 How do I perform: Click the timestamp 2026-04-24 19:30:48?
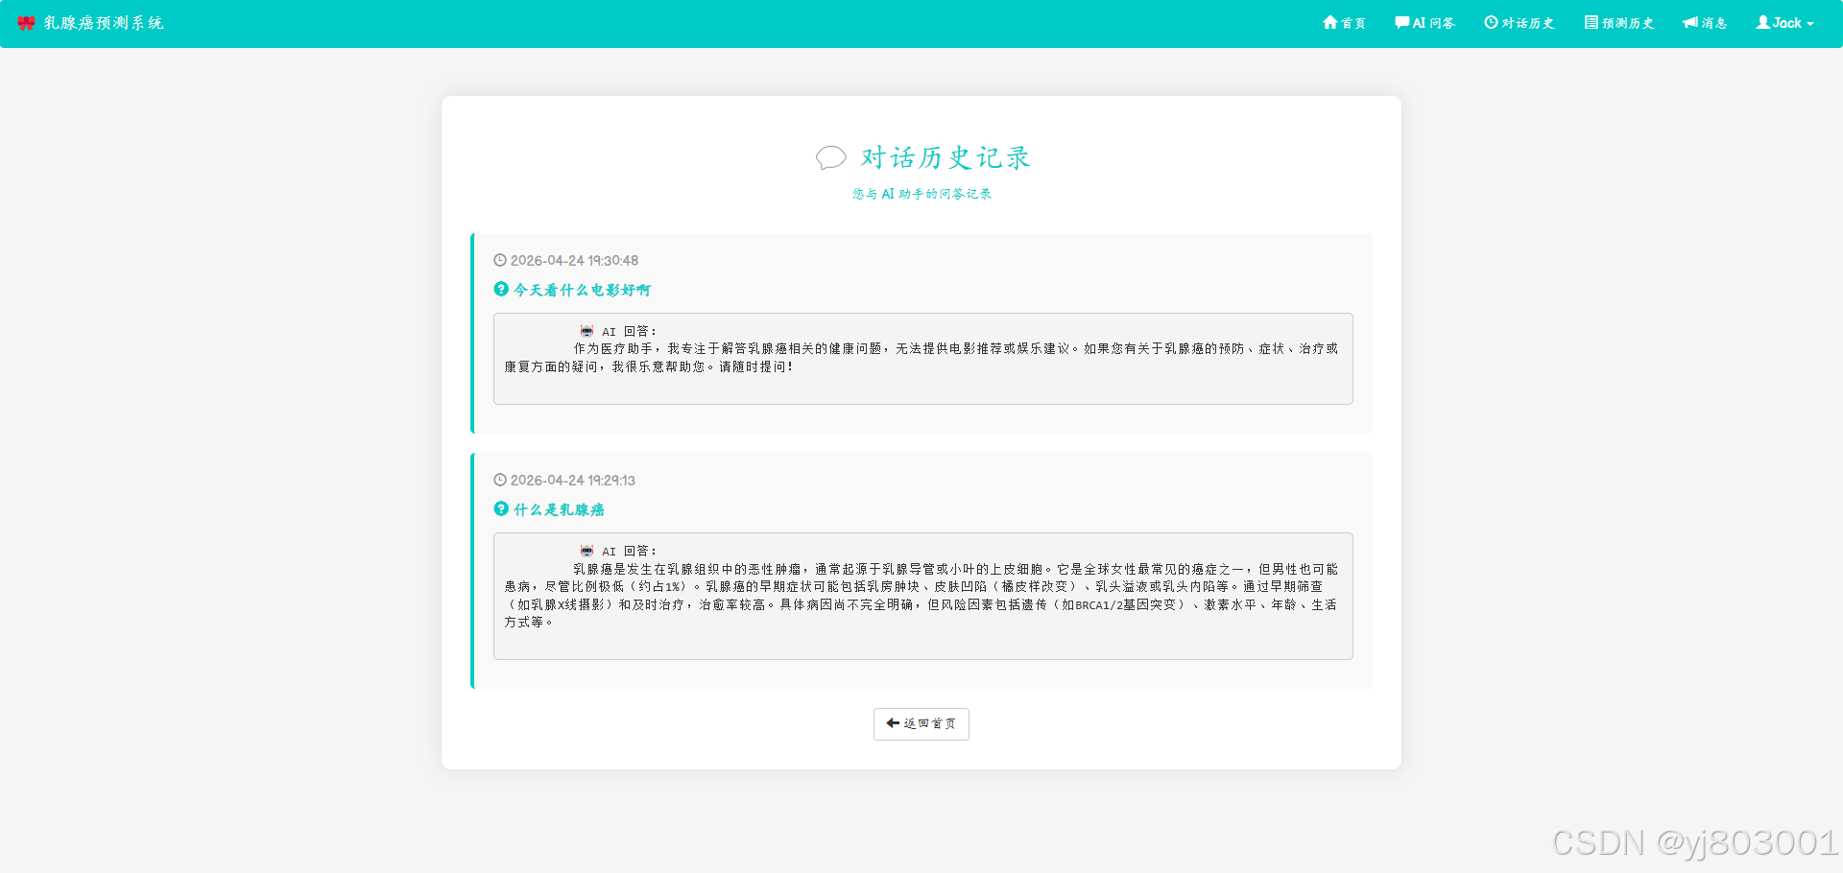click(574, 260)
